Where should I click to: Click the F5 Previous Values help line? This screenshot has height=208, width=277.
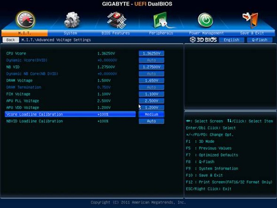(209, 148)
